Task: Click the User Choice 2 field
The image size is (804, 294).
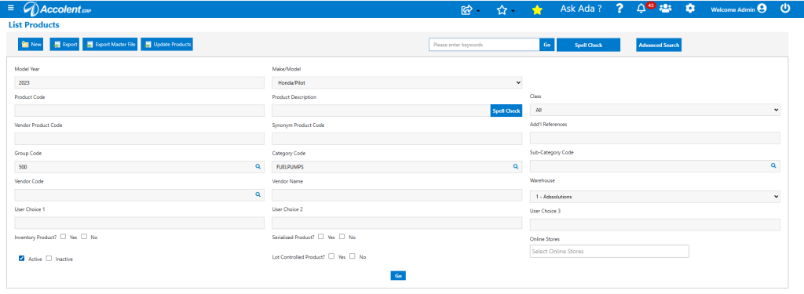Action: 397,223
